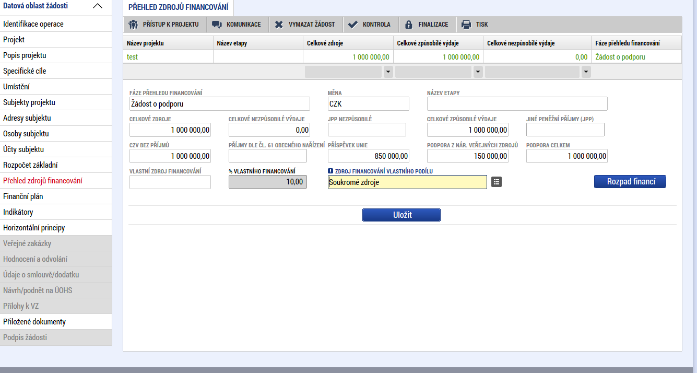697x373 pixels.
Task: Select Přehled zdrojů financování in sidebar
Action: coord(56,181)
